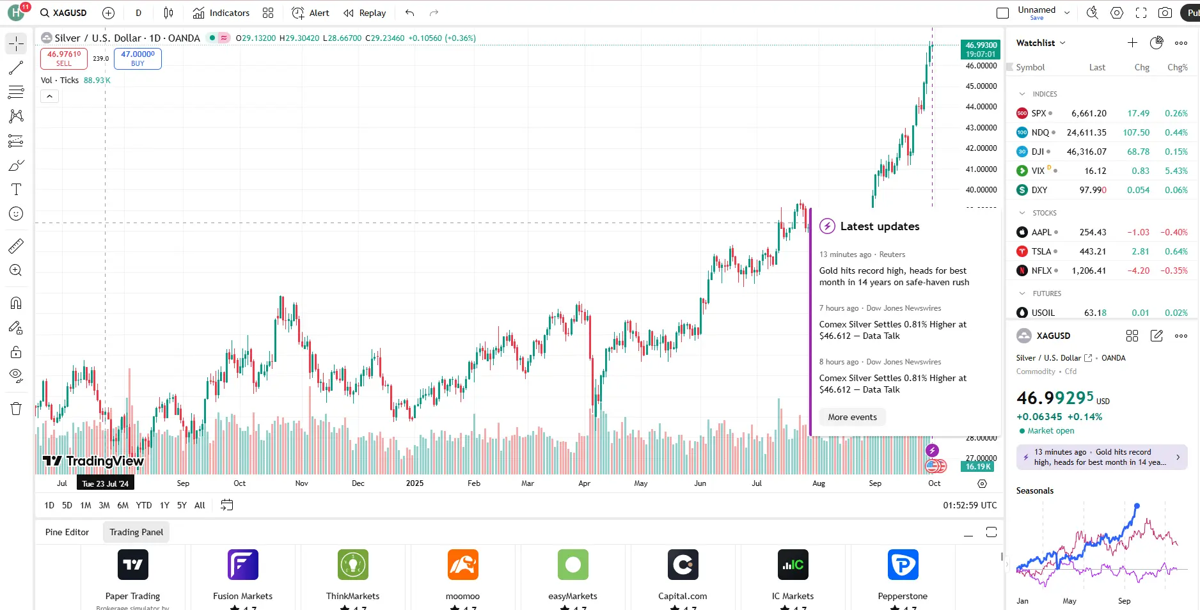Hide all drawings with the eye icon

point(15,375)
